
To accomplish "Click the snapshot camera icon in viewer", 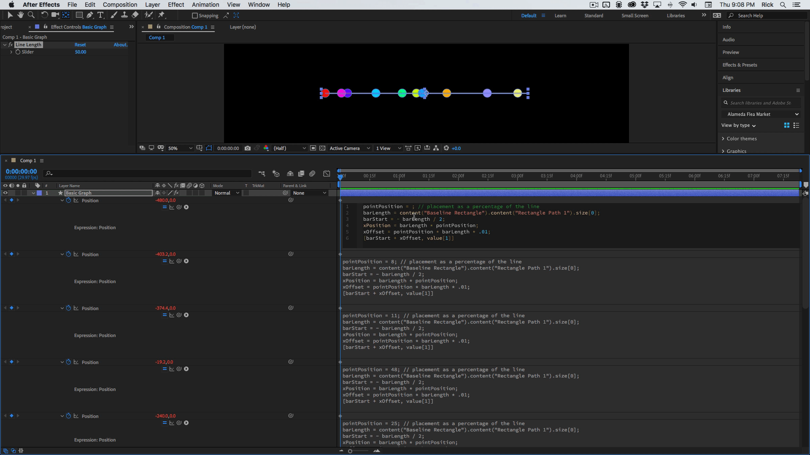I will pos(248,148).
